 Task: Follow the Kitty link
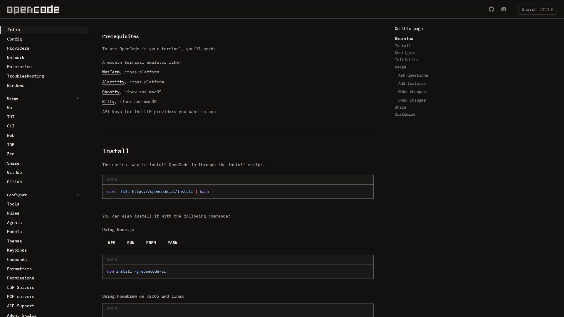(x=108, y=102)
